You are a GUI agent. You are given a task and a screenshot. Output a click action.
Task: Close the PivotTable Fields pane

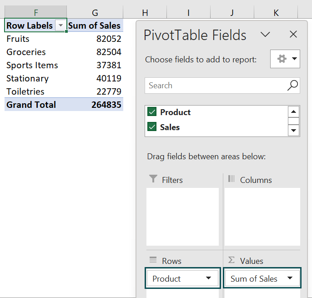(293, 34)
